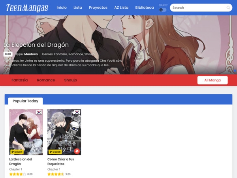Click the search magnifier icon
237x178 pixels.
pyautogui.click(x=228, y=8)
